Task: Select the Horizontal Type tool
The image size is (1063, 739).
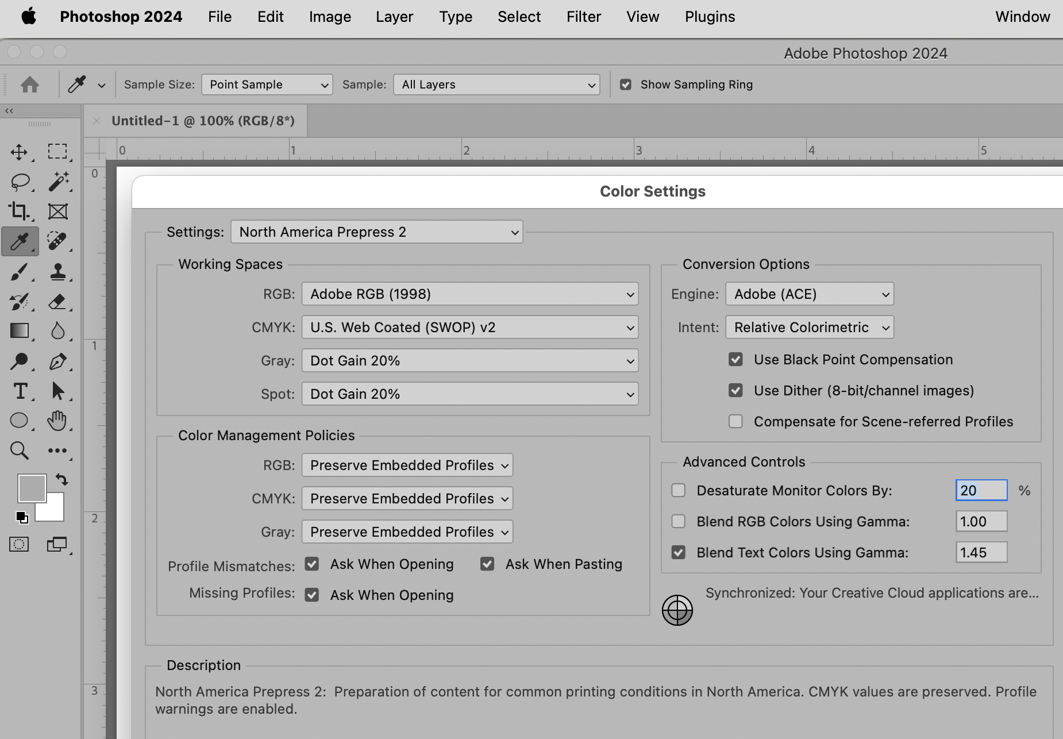Action: (x=20, y=391)
